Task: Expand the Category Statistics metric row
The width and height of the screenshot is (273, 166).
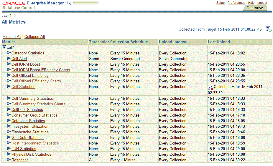Action: [x=9, y=53]
